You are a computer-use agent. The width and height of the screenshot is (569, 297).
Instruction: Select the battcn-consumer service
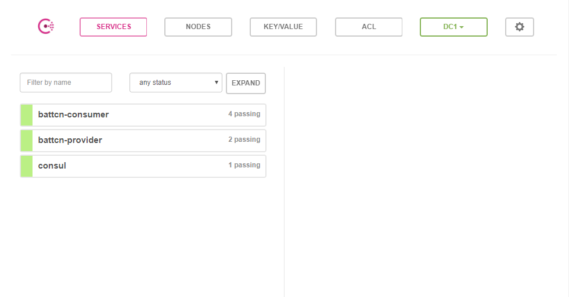point(74,114)
